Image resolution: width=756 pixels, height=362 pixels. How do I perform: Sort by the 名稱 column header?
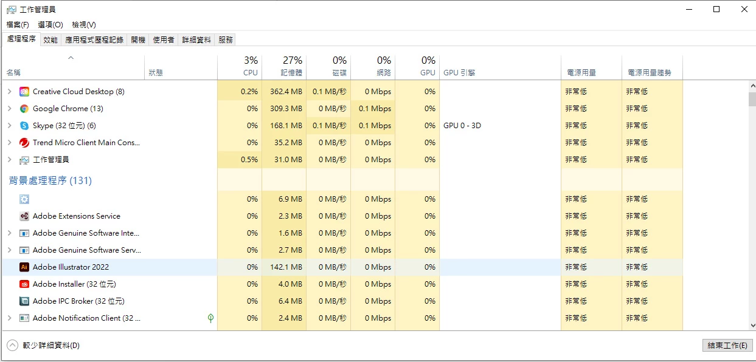[x=73, y=67]
